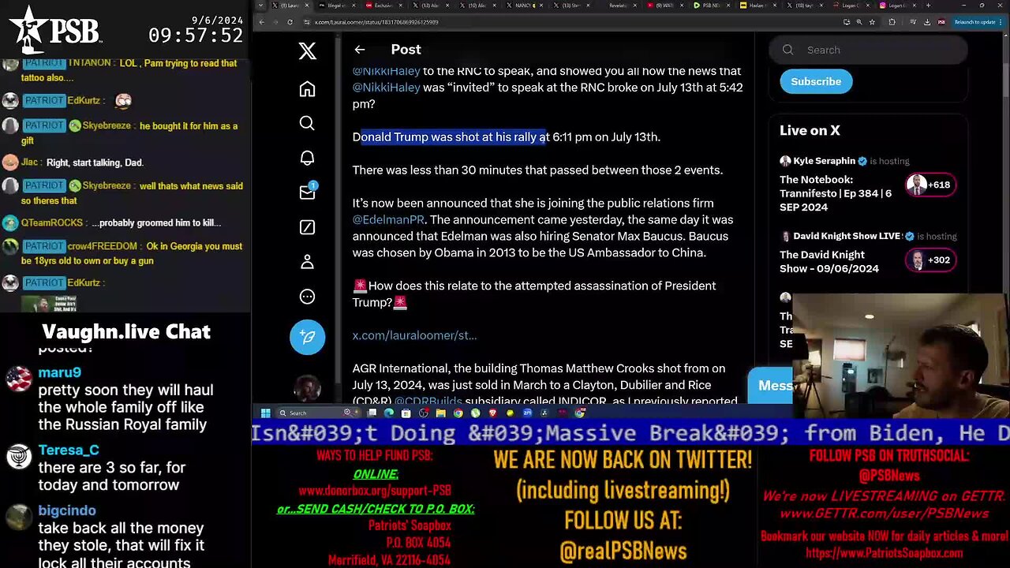The image size is (1010, 568).
Task: Switch to the Exclusive browser tab
Action: (x=383, y=6)
